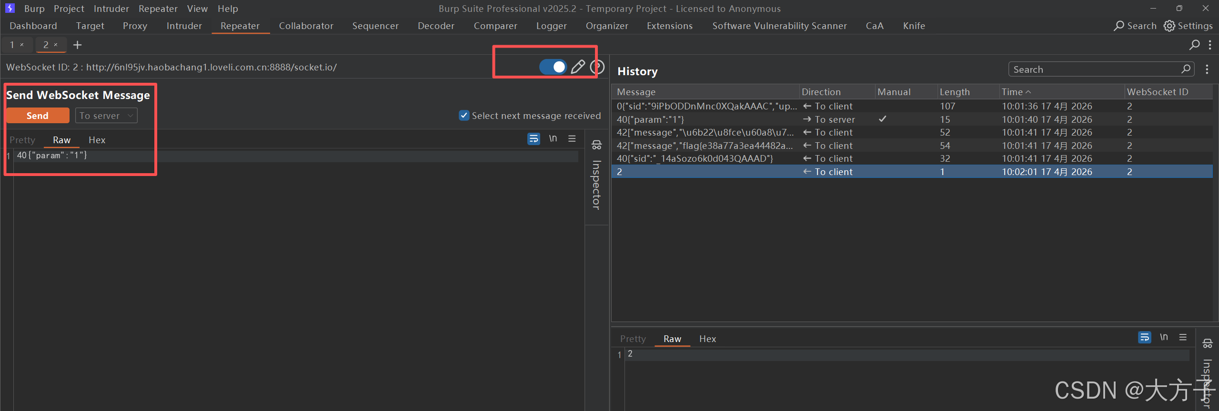
Task: Select Pretty view in the message editor
Action: tap(22, 140)
